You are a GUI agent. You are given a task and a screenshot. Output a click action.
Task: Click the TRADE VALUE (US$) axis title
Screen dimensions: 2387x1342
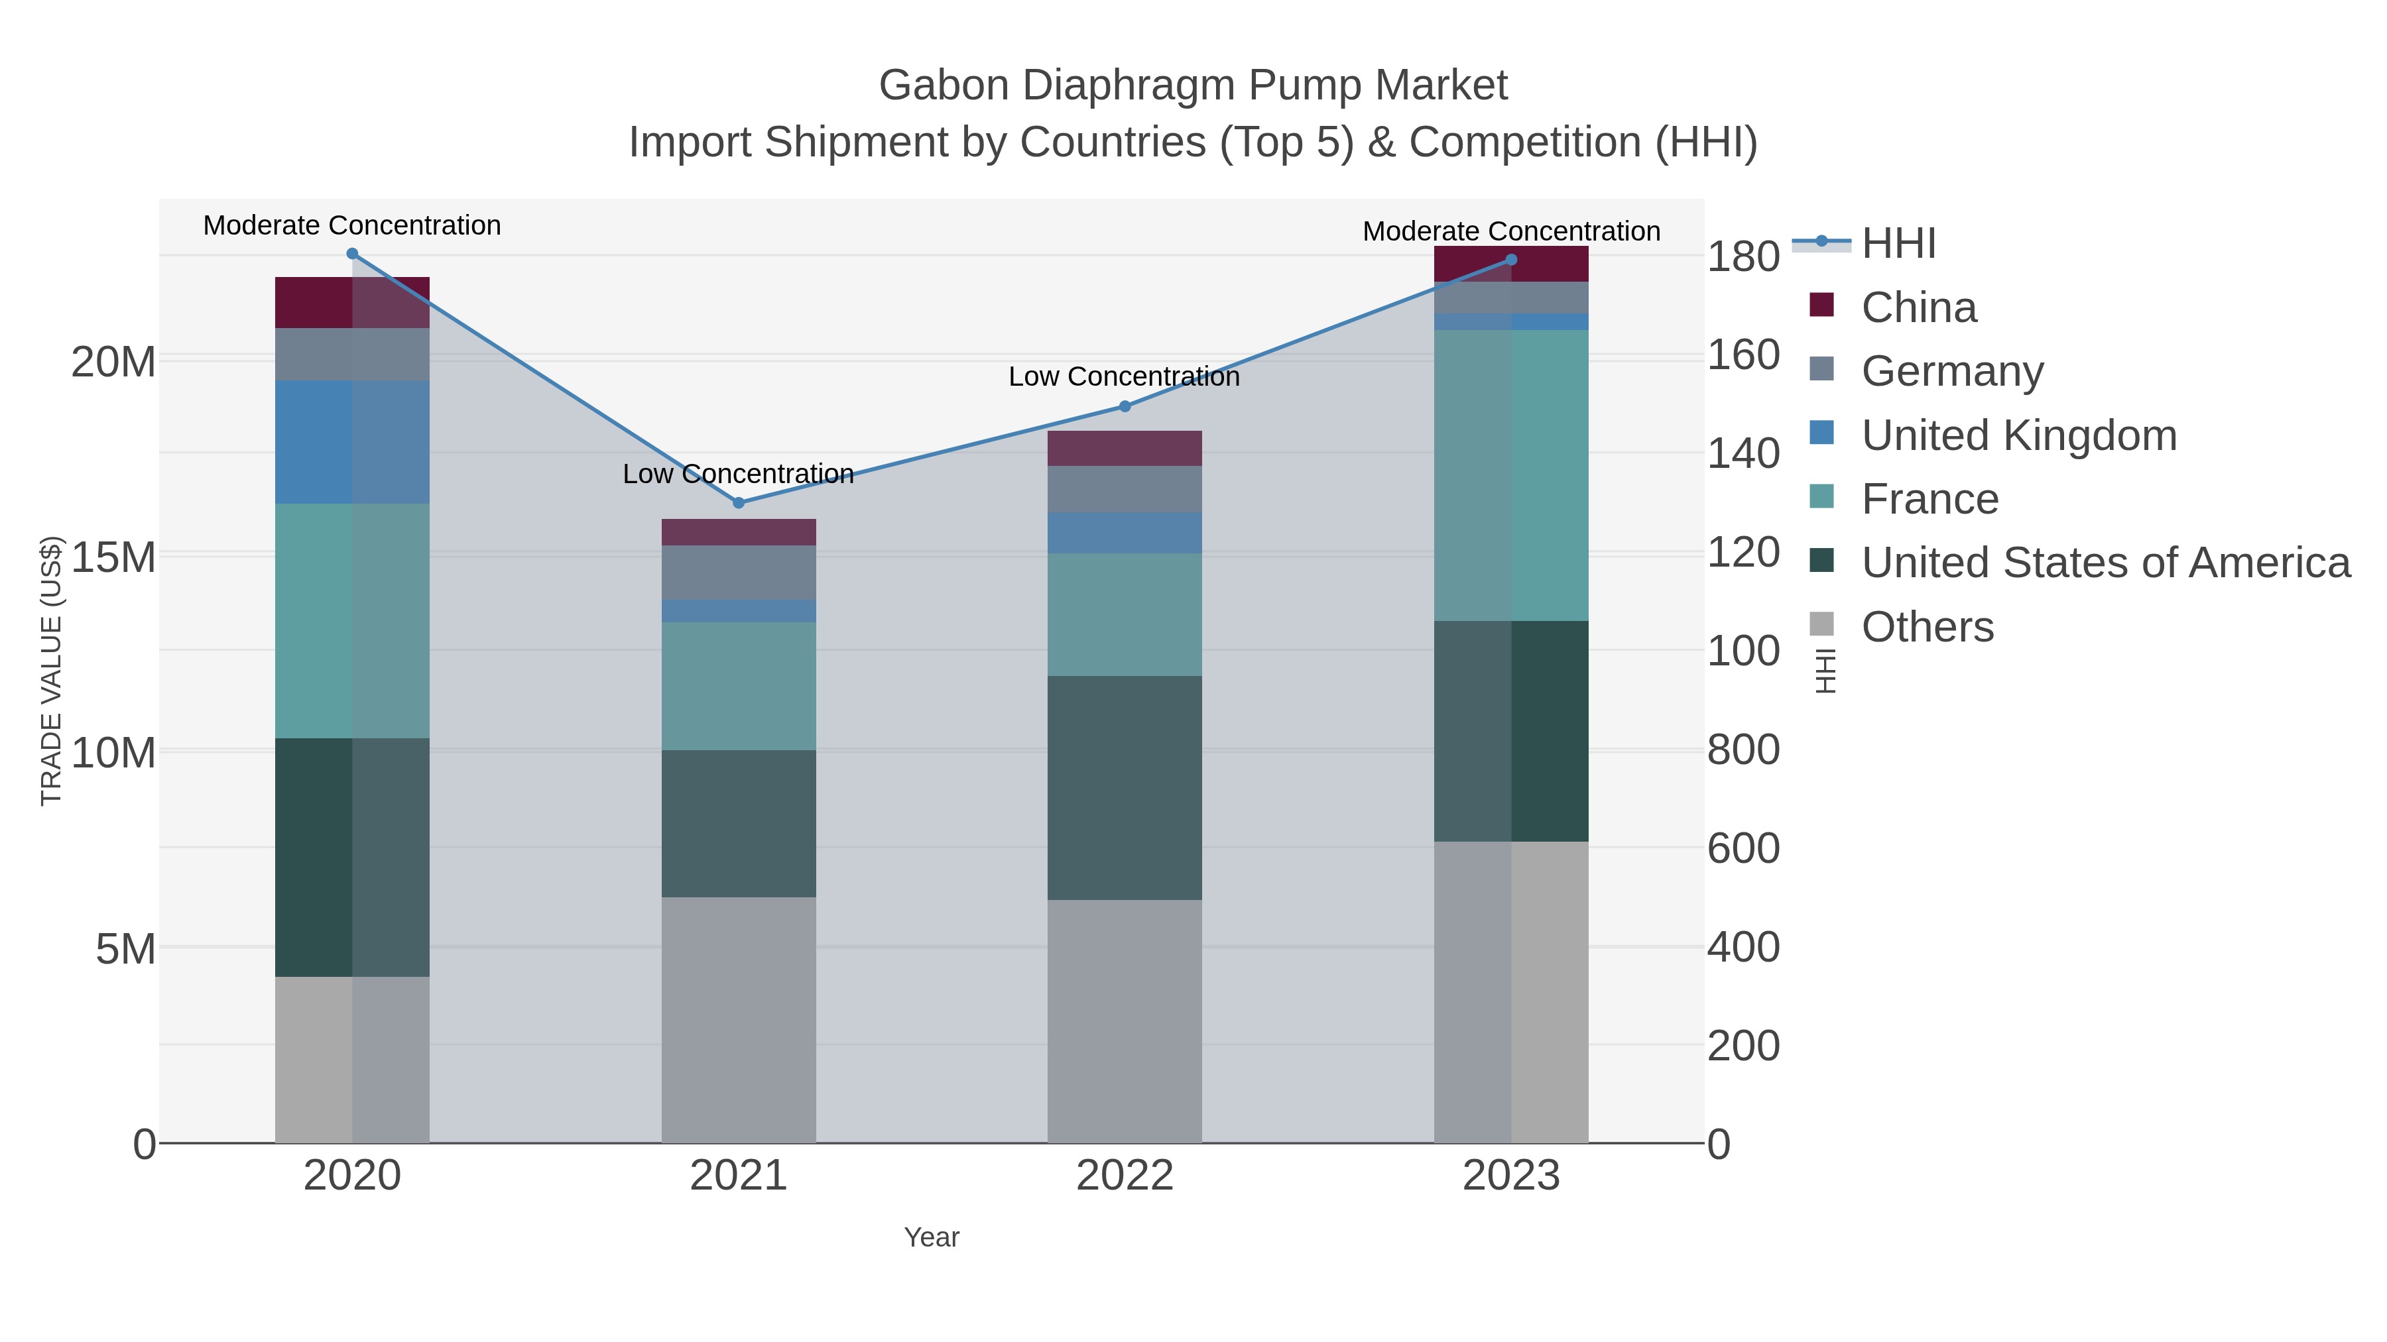(x=51, y=671)
